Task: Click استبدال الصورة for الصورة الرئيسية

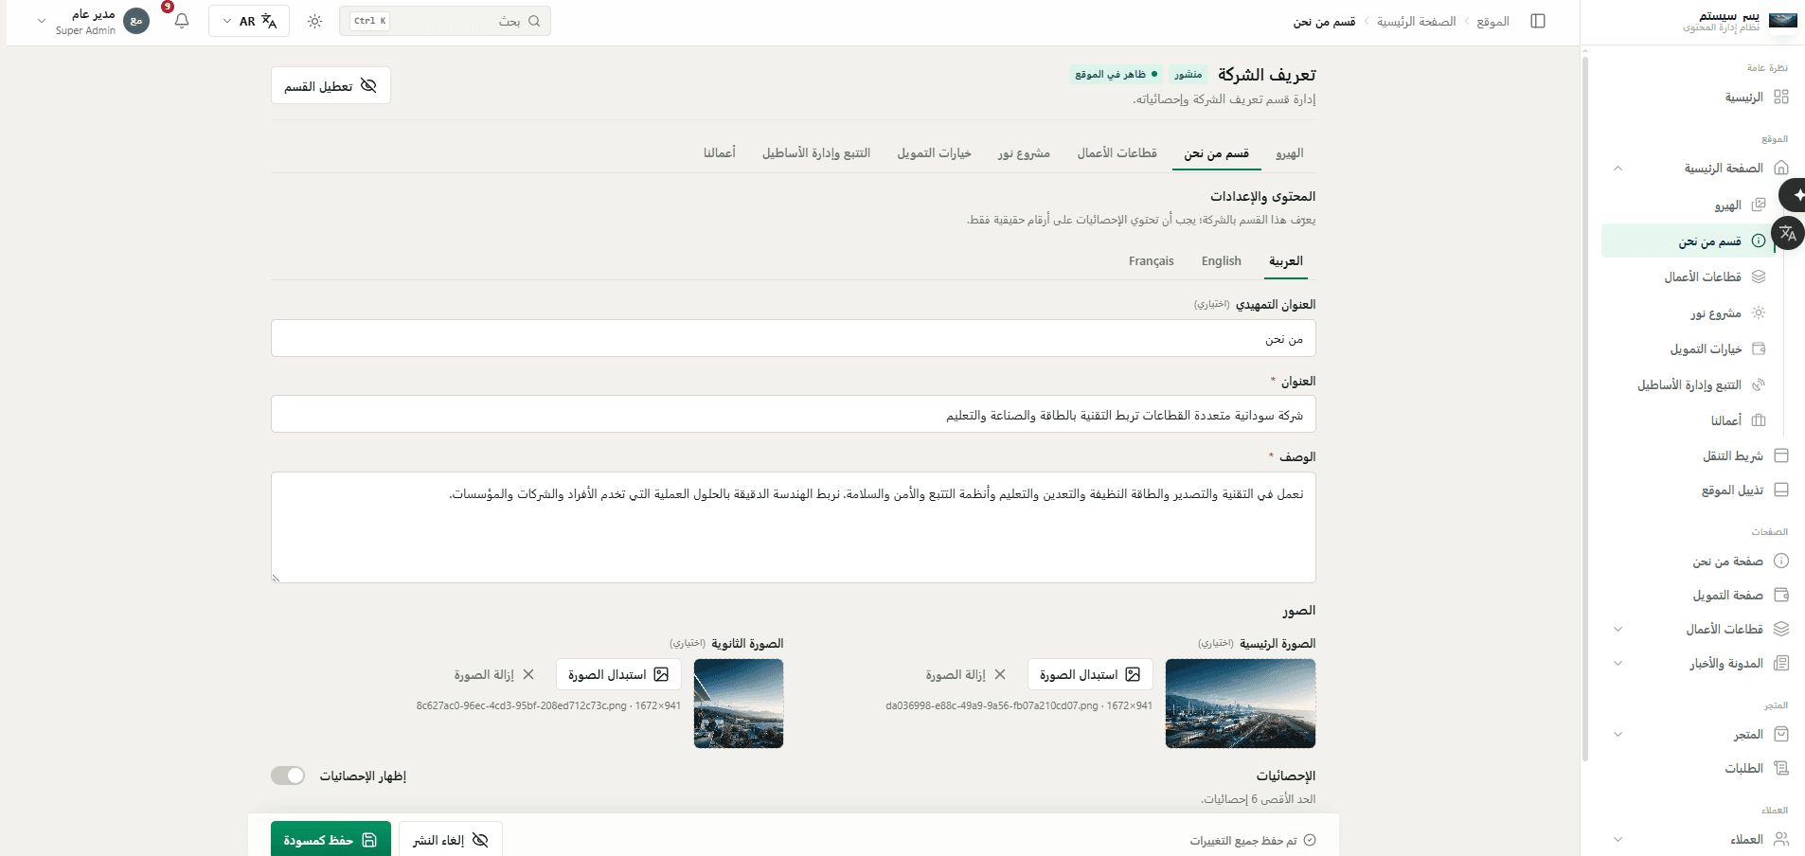Action: (1090, 674)
